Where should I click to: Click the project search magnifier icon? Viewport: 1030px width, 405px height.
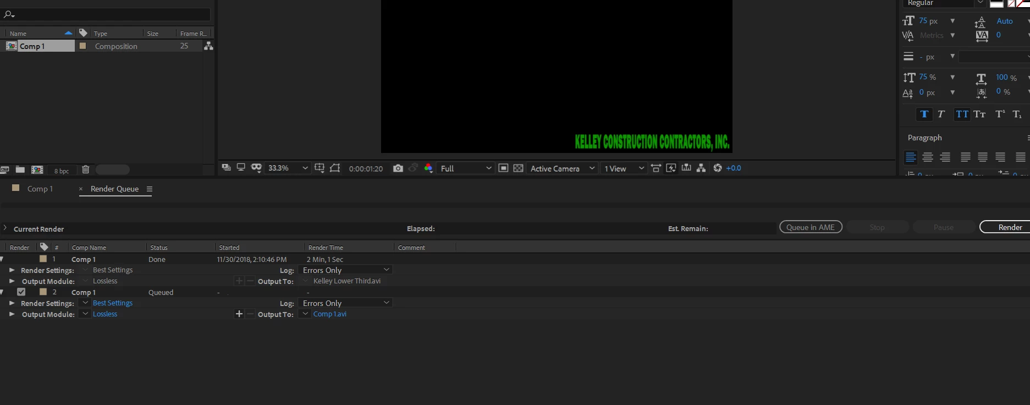[9, 14]
